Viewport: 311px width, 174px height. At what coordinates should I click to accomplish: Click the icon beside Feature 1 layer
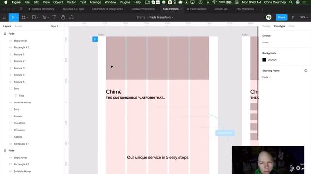10,54
